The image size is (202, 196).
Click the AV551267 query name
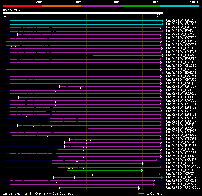coord(12,10)
